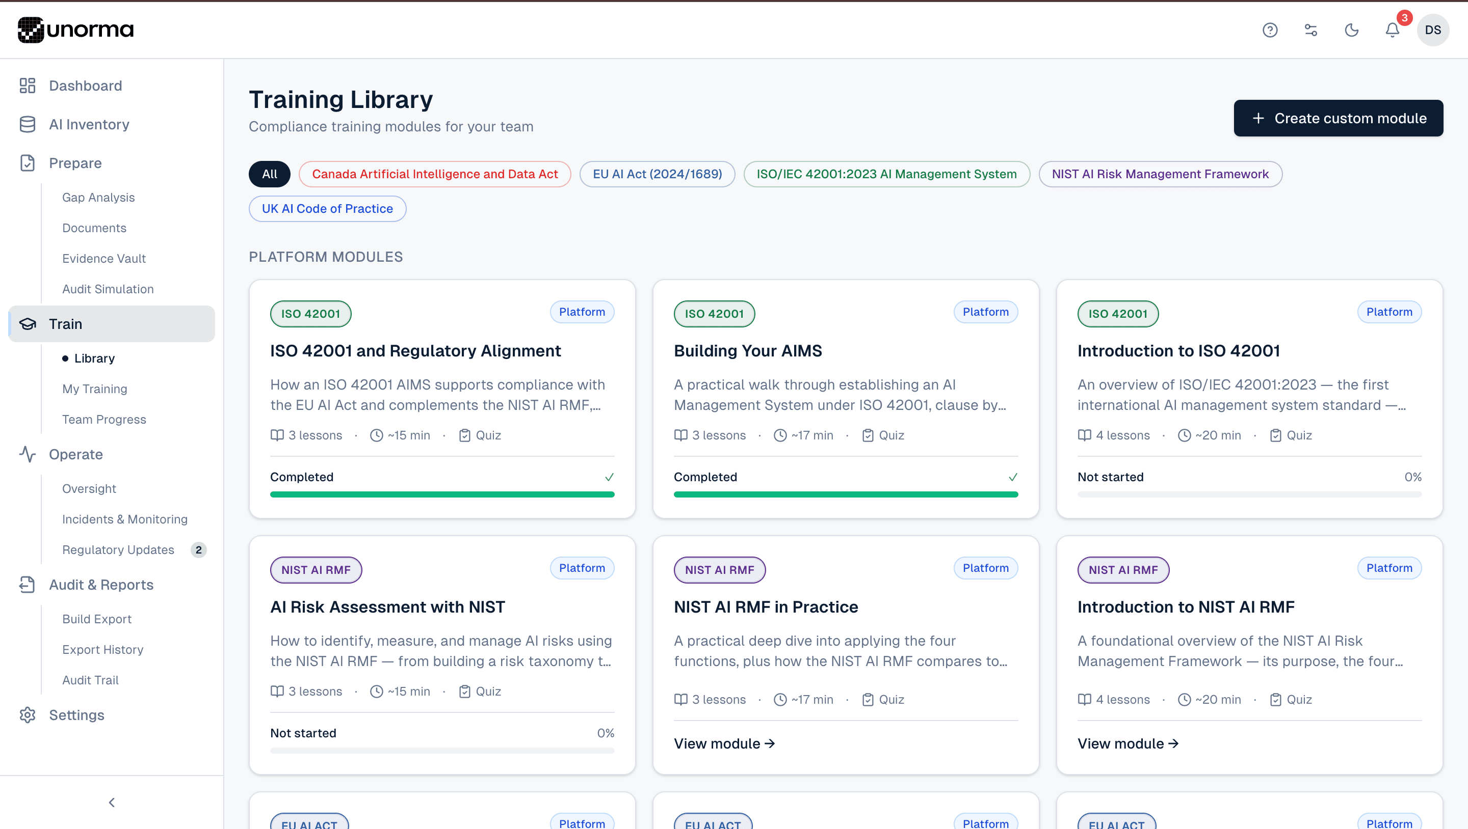Open Build Export
Viewport: 1468px width, 829px height.
pos(97,619)
